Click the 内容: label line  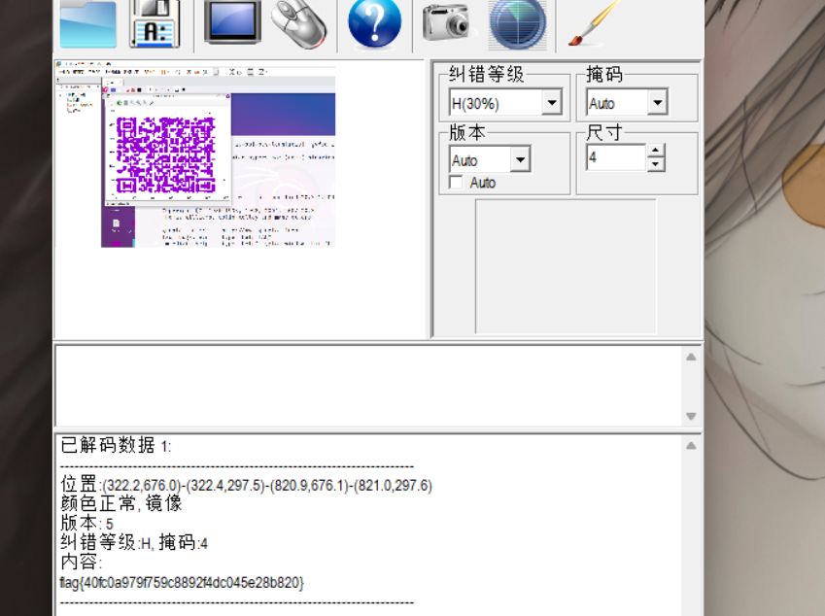[81, 562]
